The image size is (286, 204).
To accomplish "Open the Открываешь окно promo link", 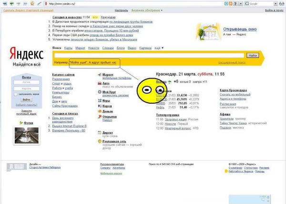I will click(x=240, y=29).
